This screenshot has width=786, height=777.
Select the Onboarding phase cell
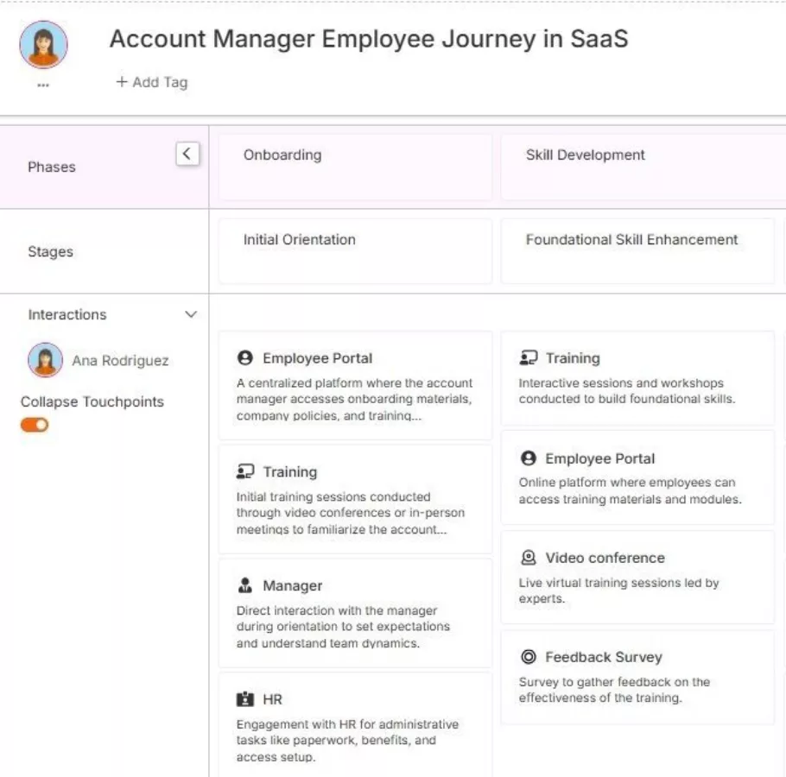tap(354, 167)
